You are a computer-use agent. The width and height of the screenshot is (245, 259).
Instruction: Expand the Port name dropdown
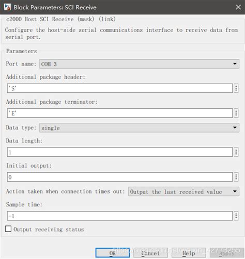pos(139,64)
